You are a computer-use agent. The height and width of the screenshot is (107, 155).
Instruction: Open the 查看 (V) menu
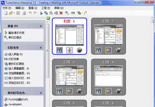tap(33, 8)
